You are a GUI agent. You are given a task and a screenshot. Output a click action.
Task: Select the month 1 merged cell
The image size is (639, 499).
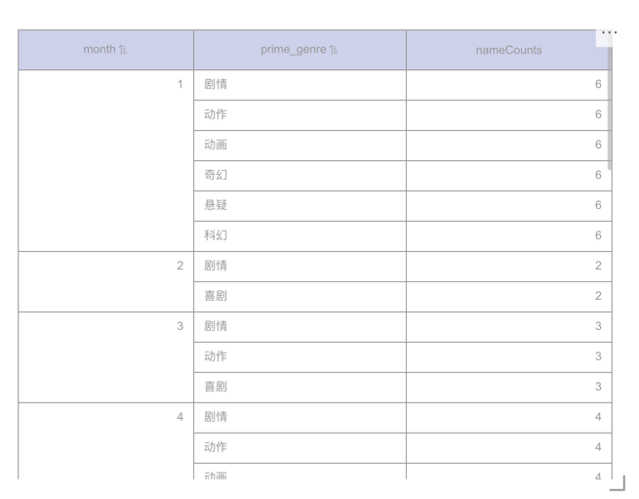pos(105,160)
